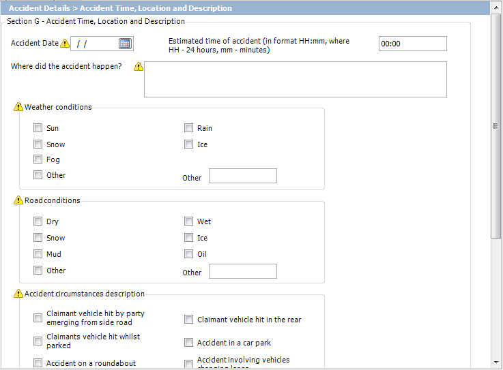Check the Sun weather checkbox
Image resolution: width=503 pixels, height=370 pixels.
[38, 128]
